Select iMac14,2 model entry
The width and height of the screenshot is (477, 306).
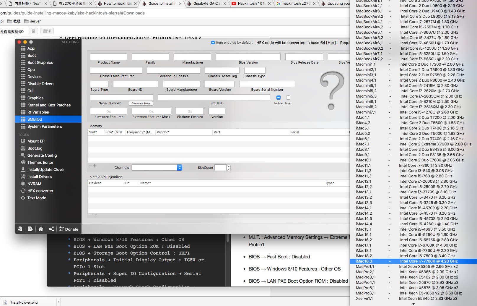[413, 213]
